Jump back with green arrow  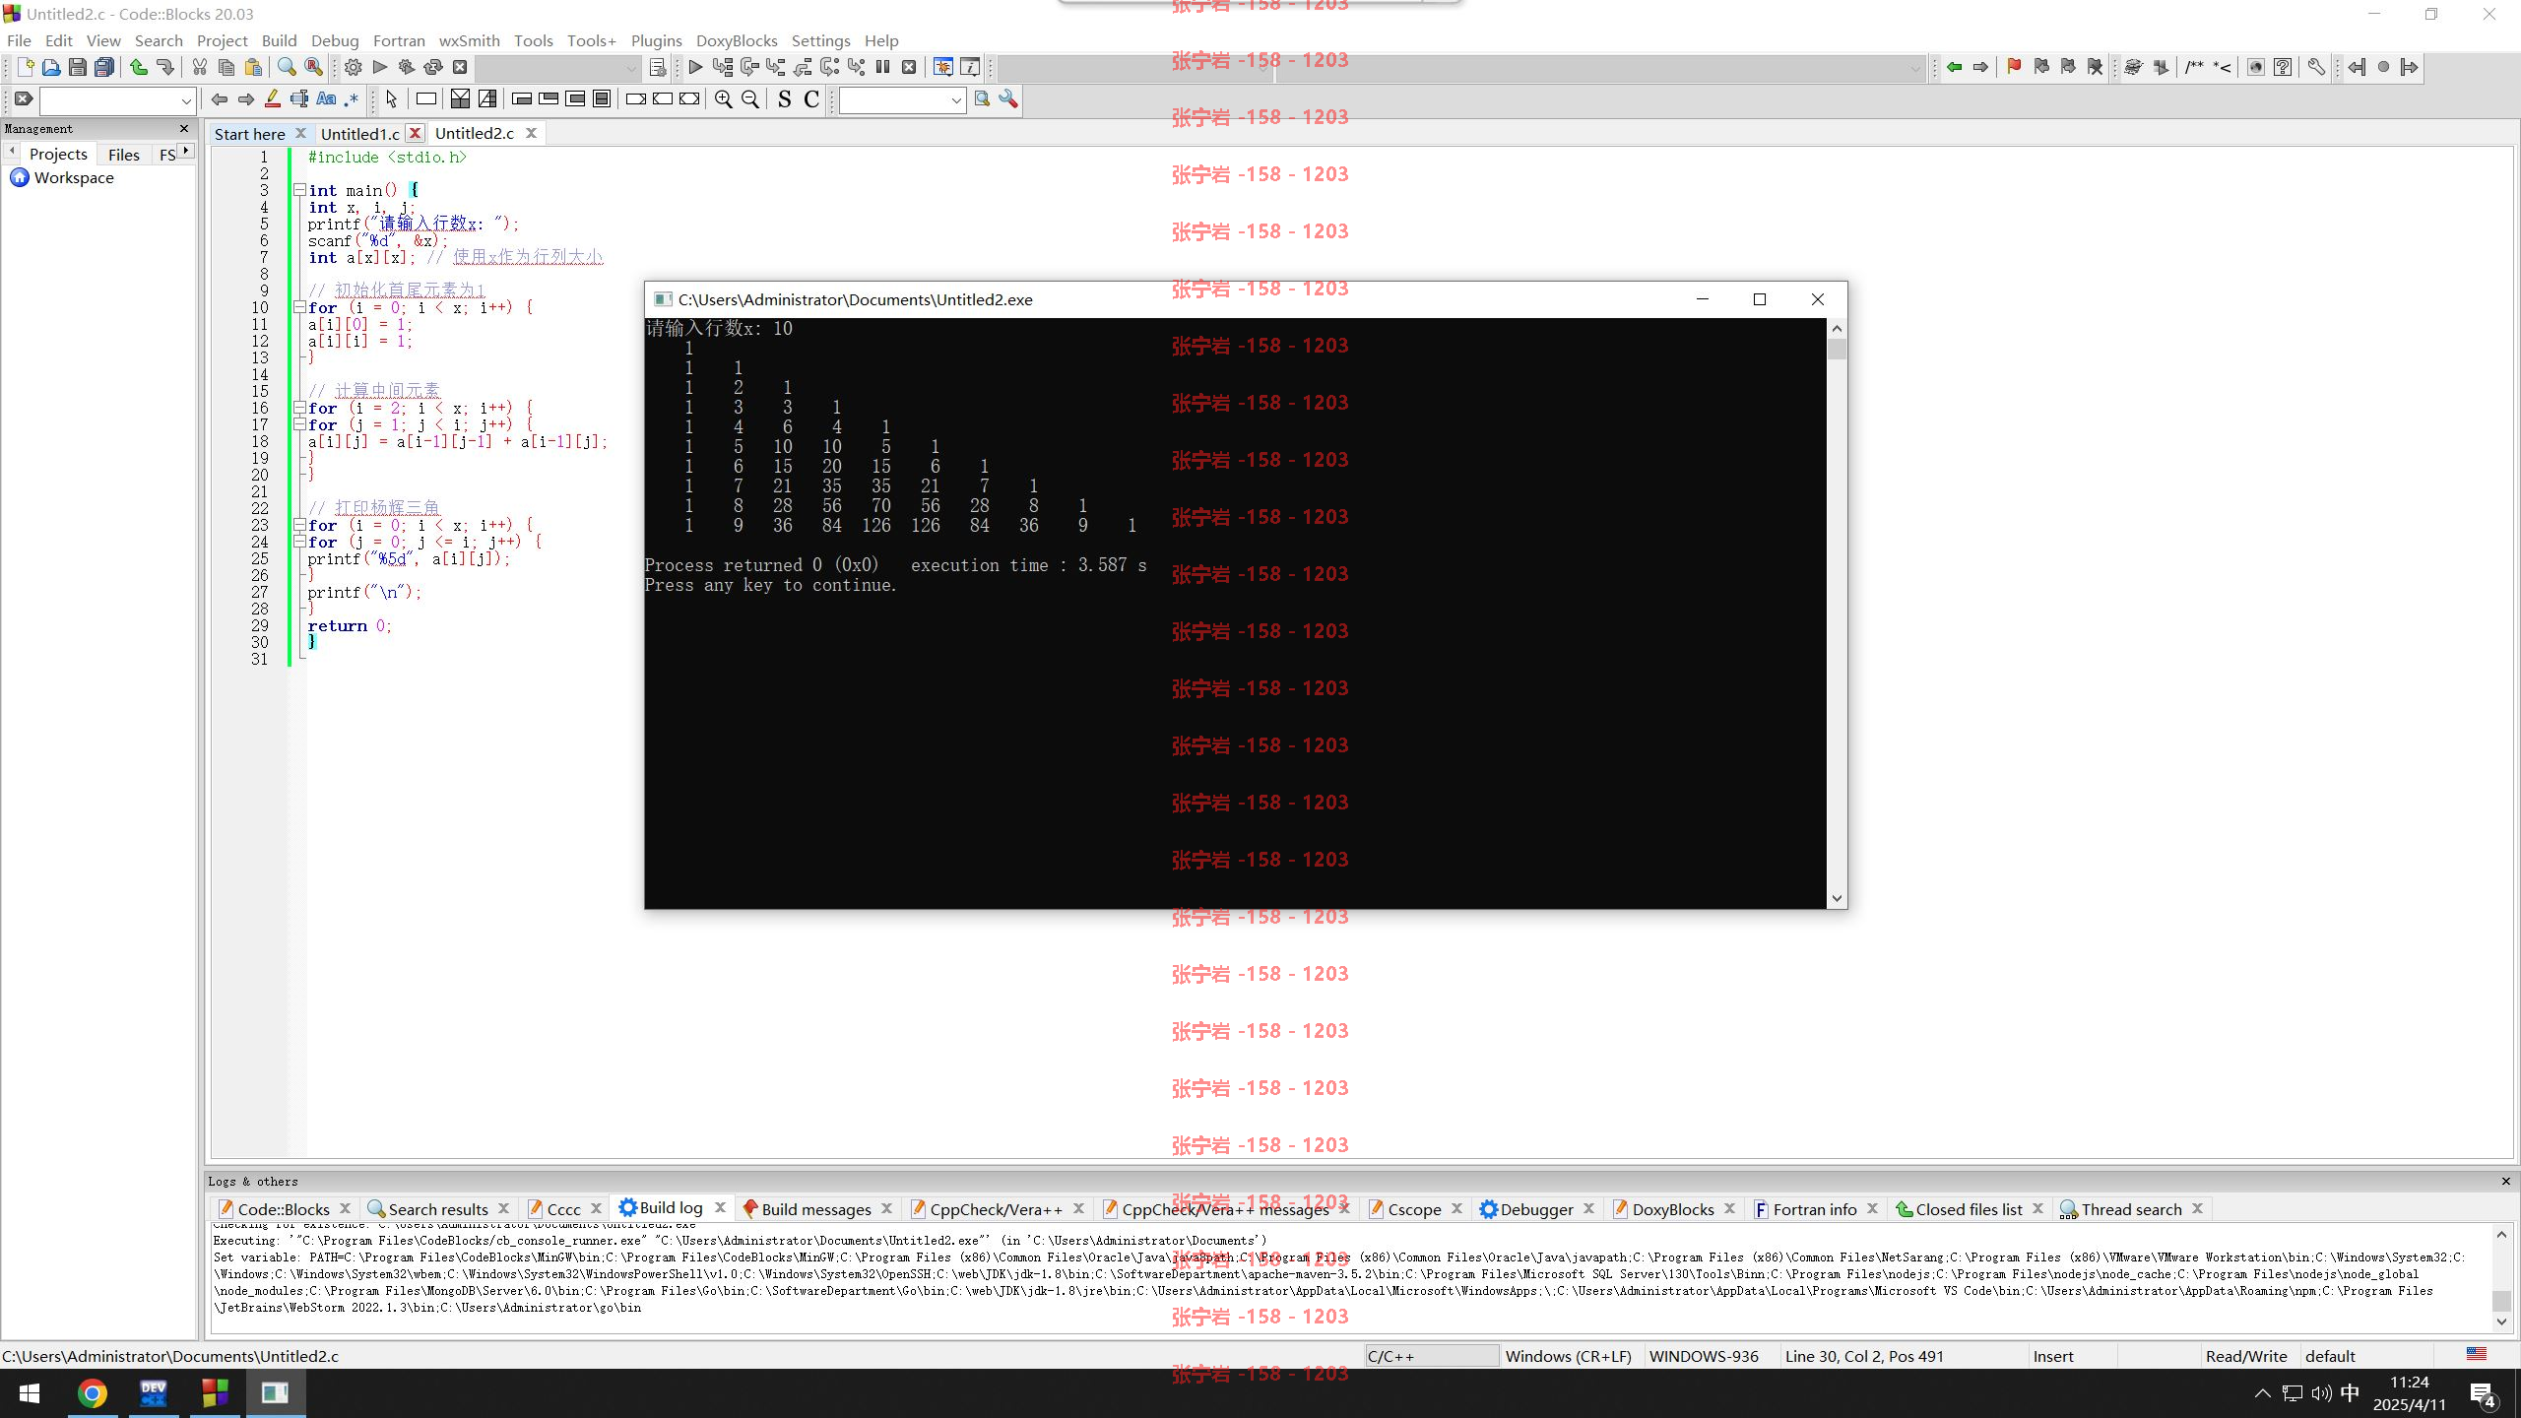click(1955, 67)
